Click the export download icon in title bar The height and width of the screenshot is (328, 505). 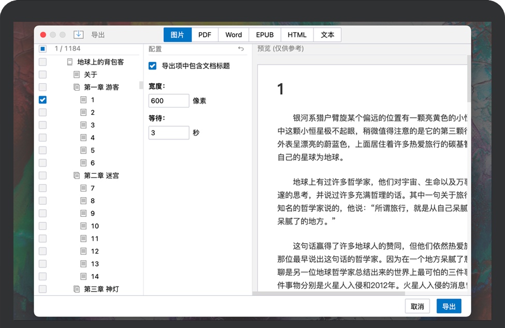(78, 35)
